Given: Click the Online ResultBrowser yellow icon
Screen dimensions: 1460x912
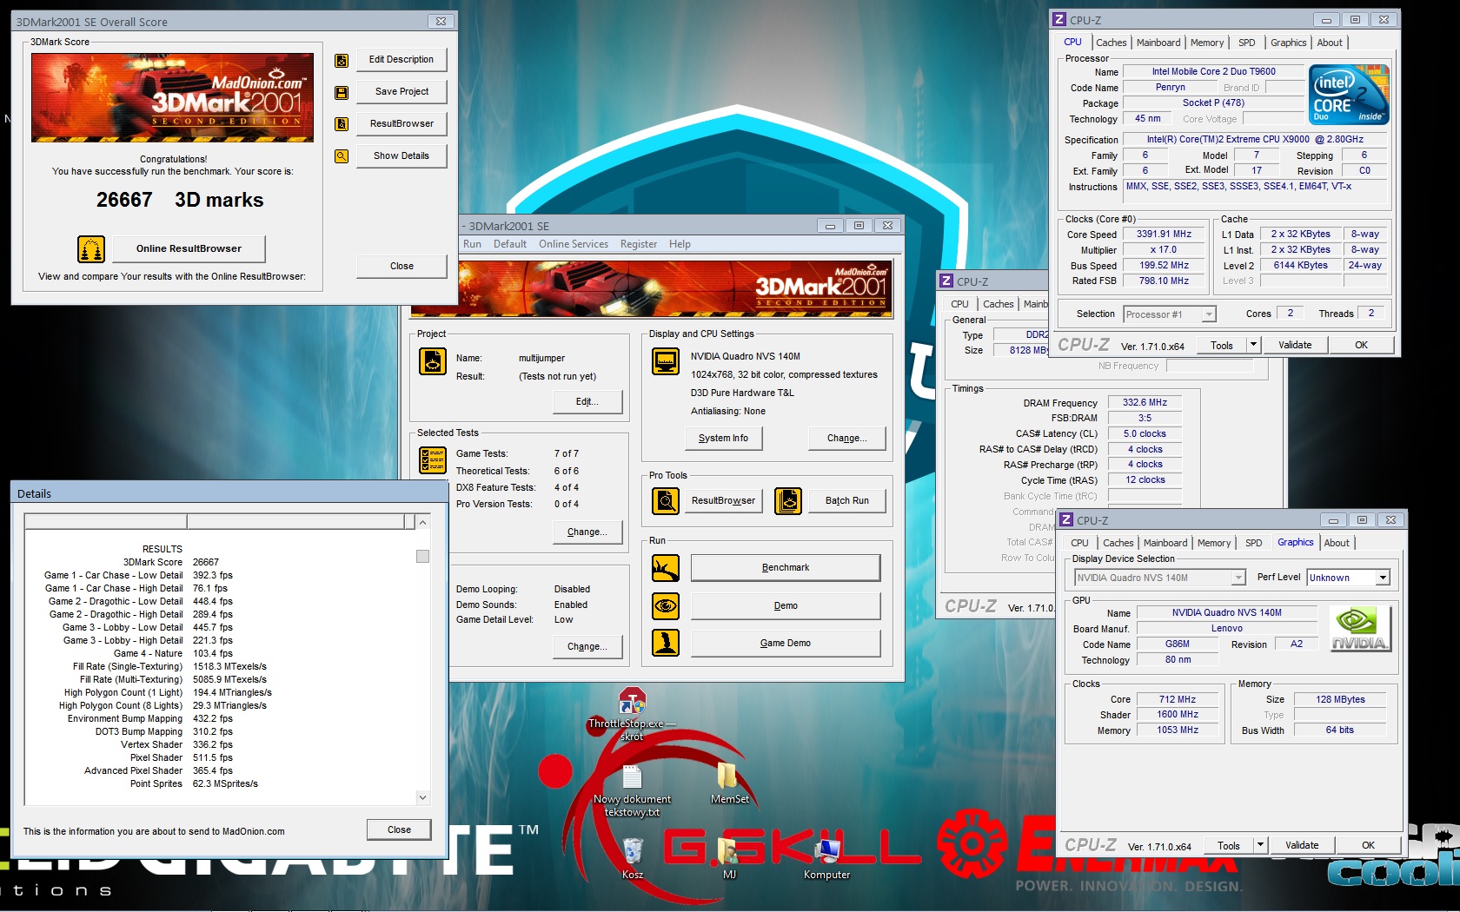Looking at the screenshot, I should point(91,249).
